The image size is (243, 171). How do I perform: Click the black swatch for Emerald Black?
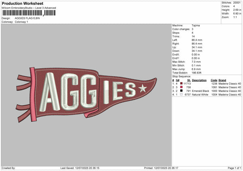click(x=181, y=91)
